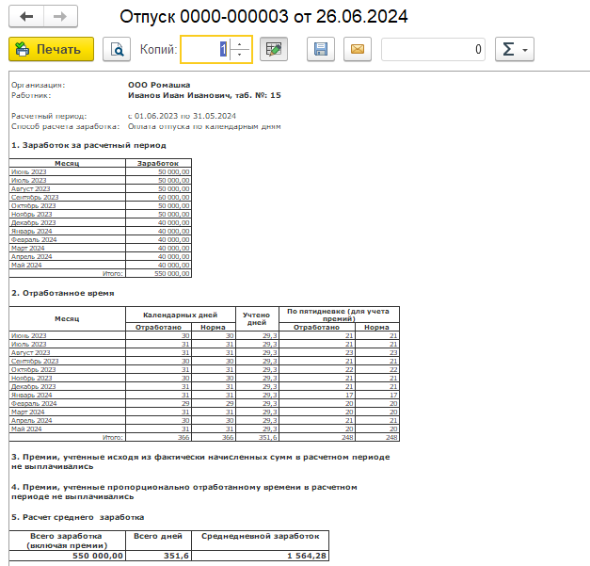590x566 pixels.
Task: Open Февраль 2024 in the earnings table
Action: [x=34, y=239]
